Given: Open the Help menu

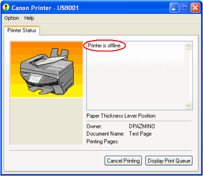Looking at the screenshot, I should 29,18.
